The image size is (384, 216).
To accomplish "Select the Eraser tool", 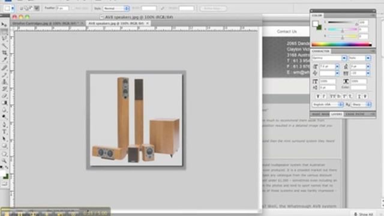I will [x=4, y=96].
